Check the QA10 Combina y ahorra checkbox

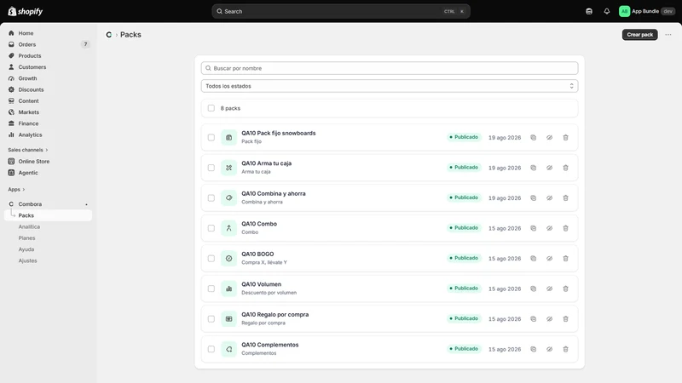pos(211,198)
